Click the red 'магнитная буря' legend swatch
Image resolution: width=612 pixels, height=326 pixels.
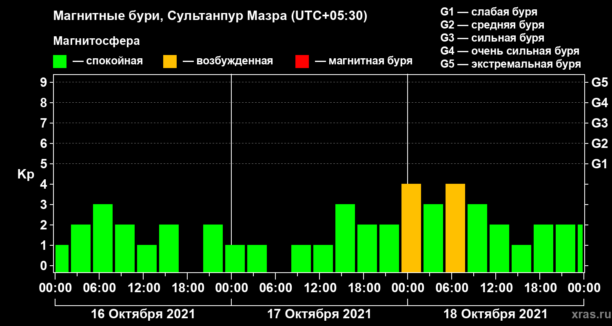point(302,62)
